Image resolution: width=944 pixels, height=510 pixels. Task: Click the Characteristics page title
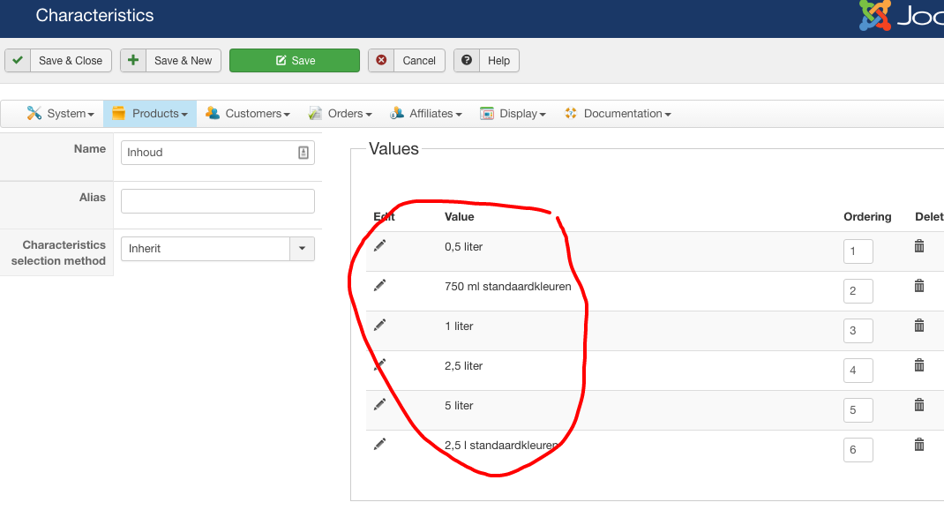click(x=94, y=16)
